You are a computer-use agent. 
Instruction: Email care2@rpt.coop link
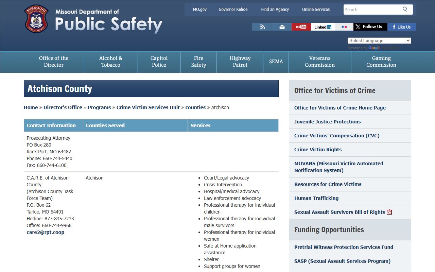(x=46, y=232)
